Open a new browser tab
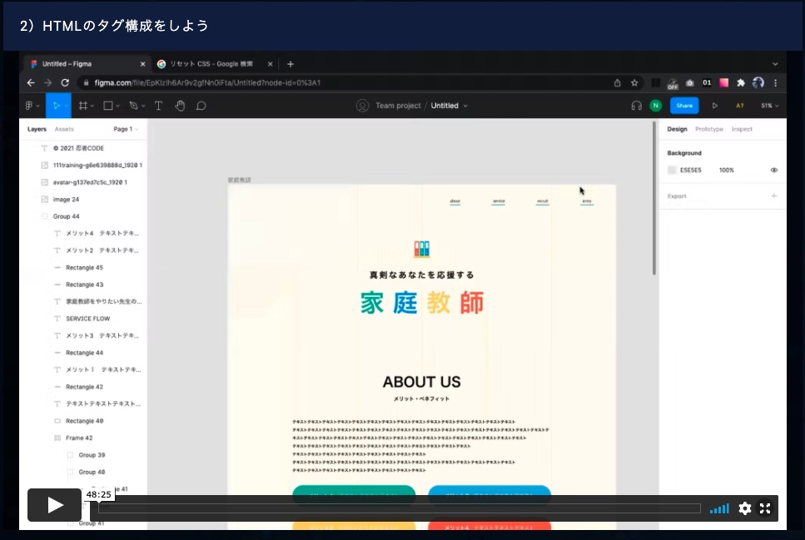 tap(291, 64)
